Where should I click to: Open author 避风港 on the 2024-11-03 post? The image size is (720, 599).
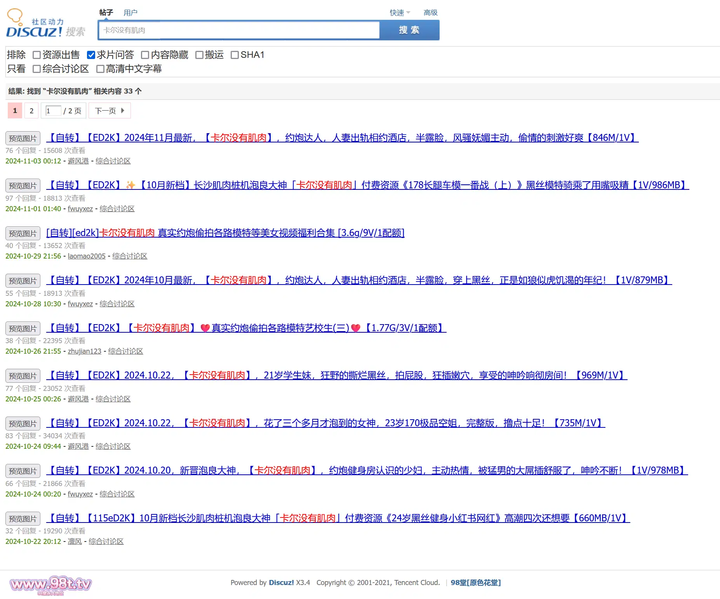78,161
